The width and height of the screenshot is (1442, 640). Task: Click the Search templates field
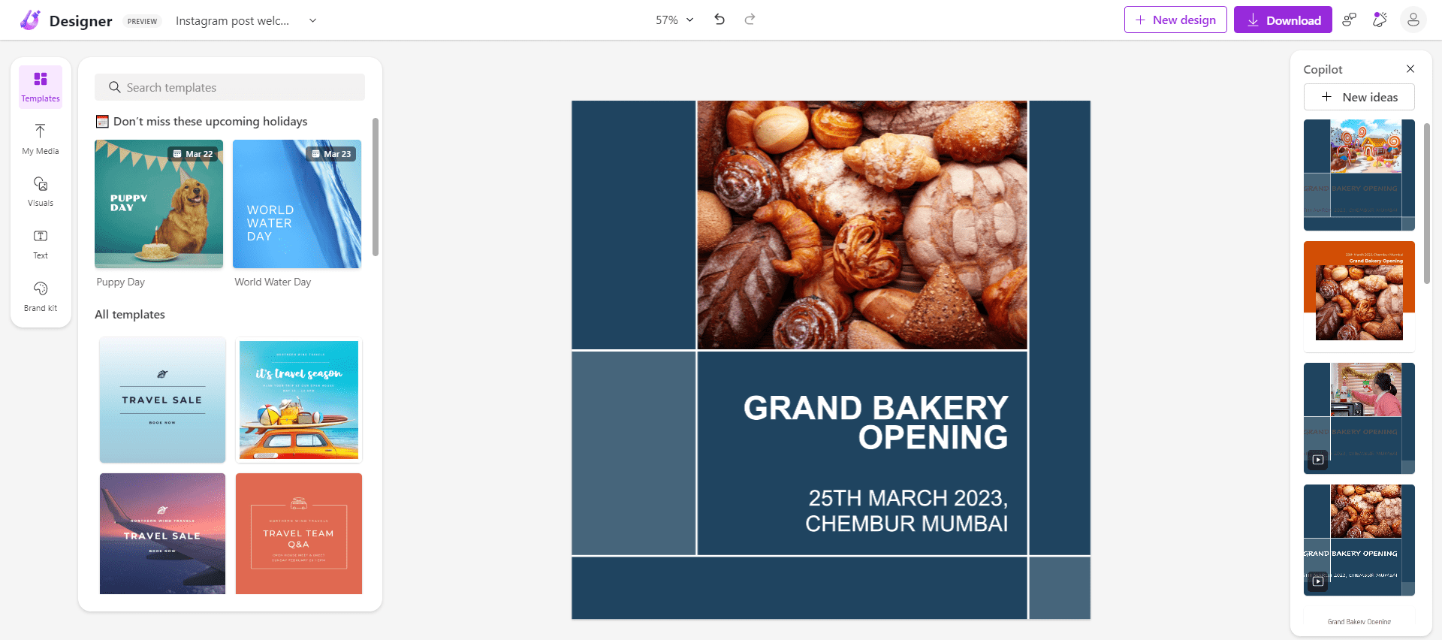point(230,87)
